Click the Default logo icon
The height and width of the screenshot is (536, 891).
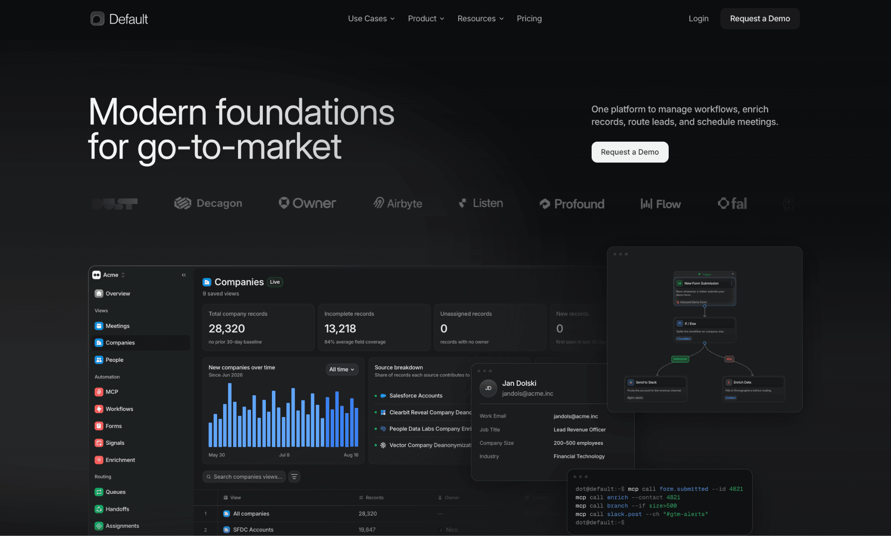point(97,19)
